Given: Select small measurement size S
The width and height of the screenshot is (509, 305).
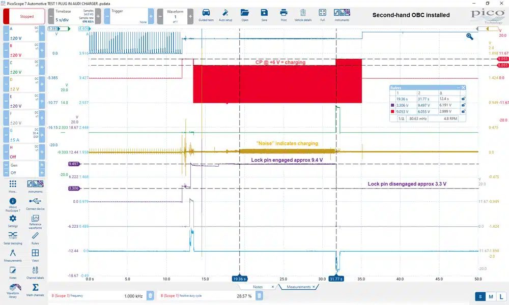Looking at the screenshot, I should coord(480,296).
